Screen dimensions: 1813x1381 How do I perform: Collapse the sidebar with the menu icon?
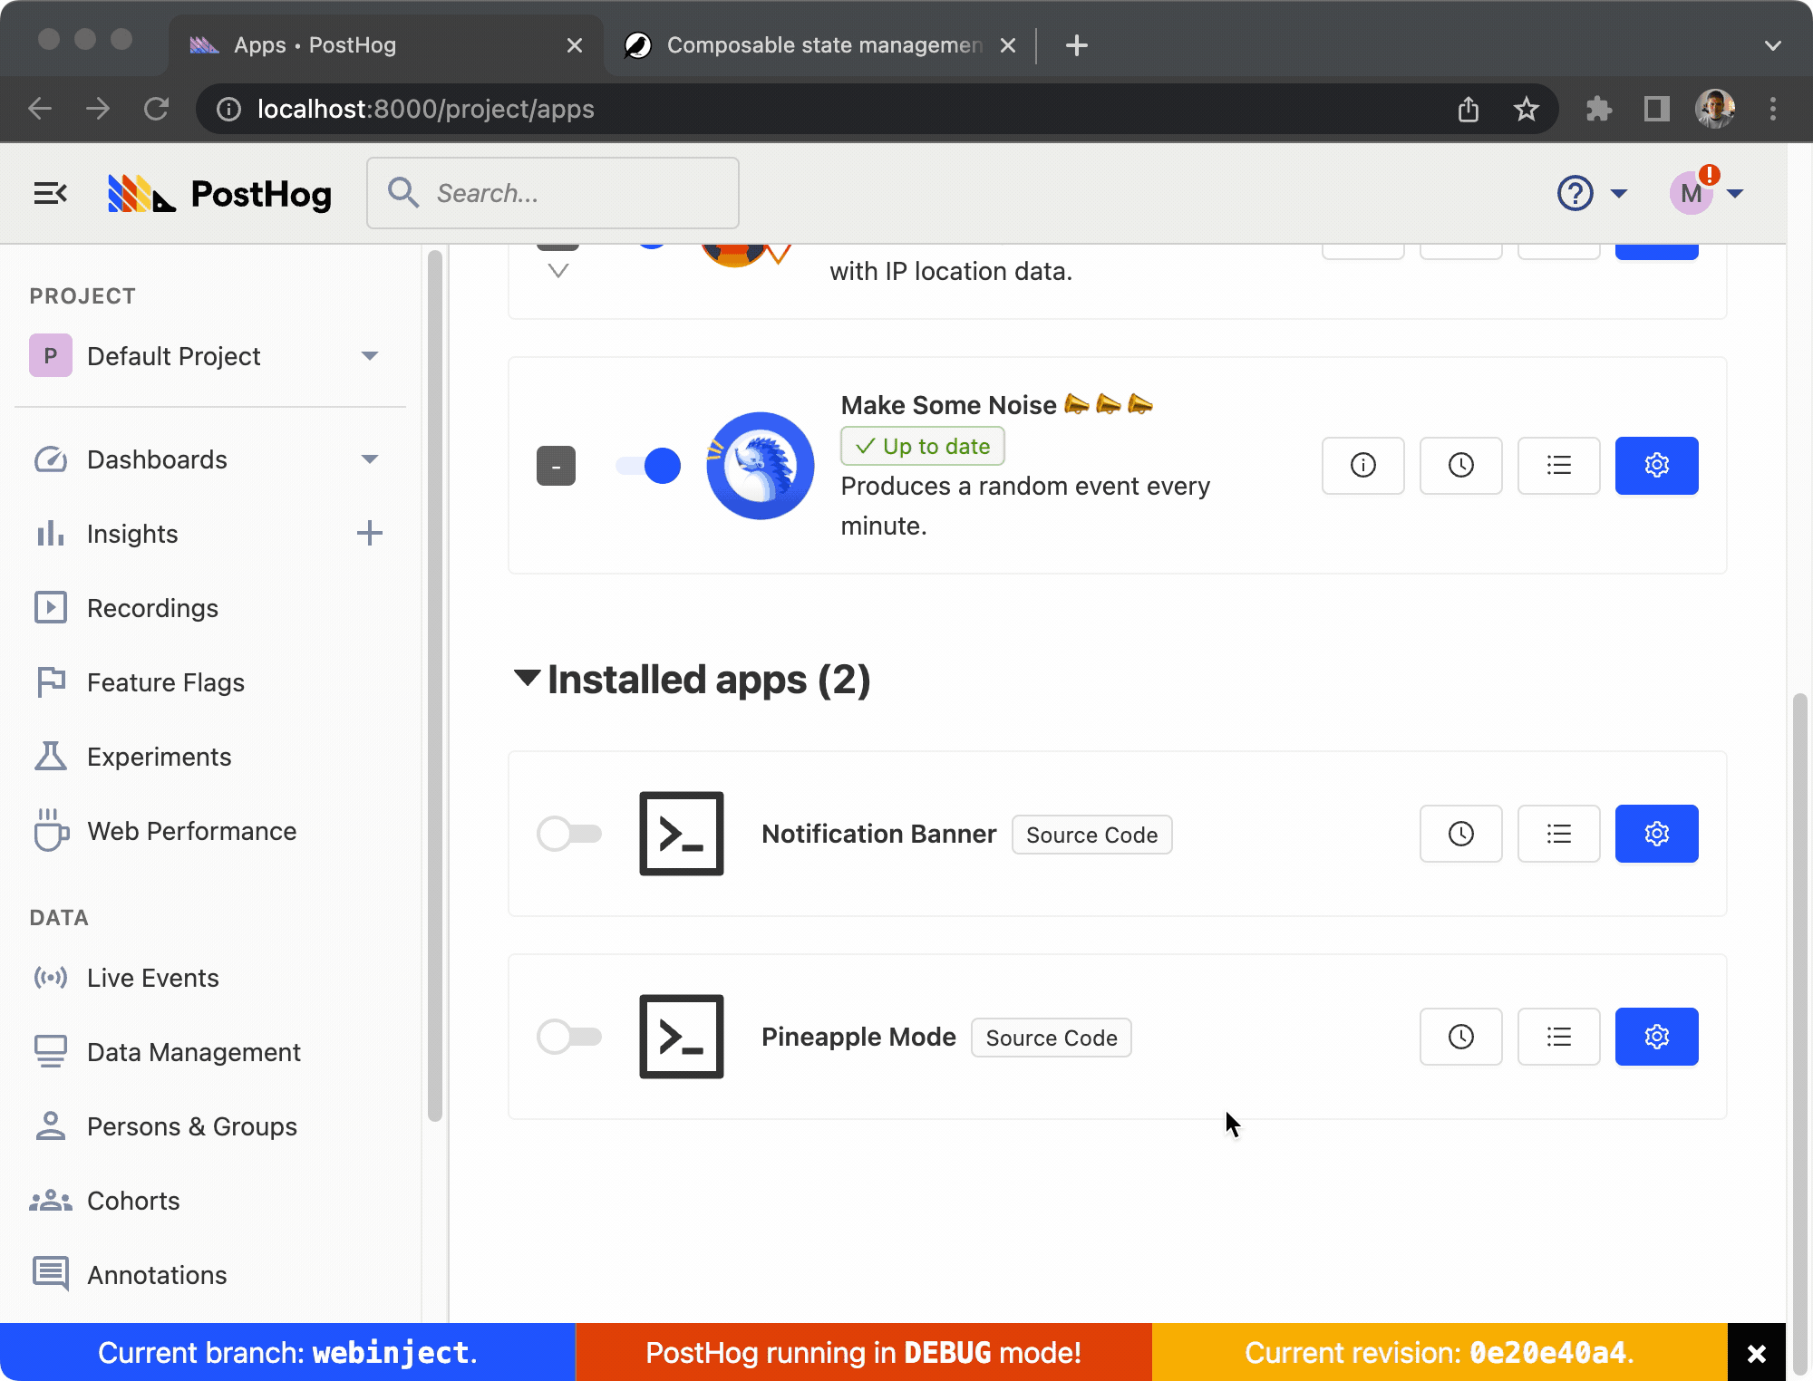point(51,193)
